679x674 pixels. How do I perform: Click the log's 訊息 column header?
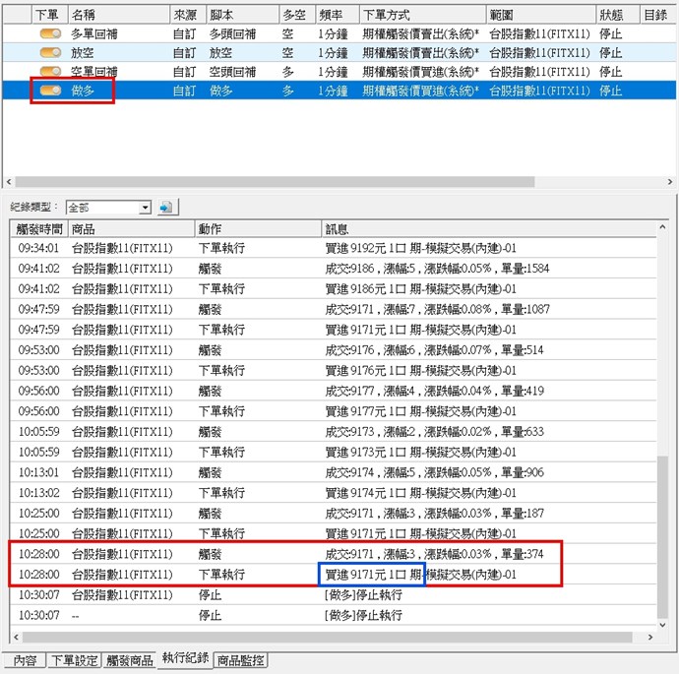[x=489, y=229]
